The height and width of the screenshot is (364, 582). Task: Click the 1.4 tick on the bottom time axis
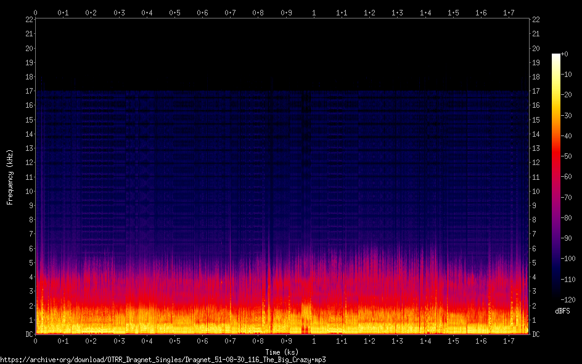[425, 341]
